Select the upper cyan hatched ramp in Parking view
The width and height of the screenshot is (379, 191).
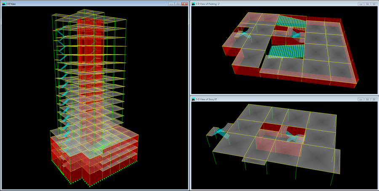[291, 21]
